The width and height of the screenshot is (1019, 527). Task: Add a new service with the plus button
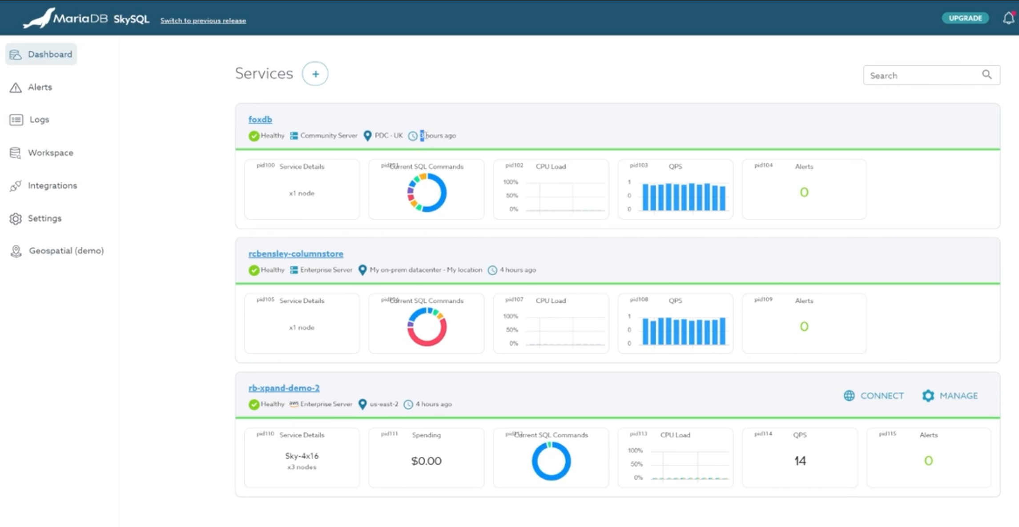tap(315, 73)
